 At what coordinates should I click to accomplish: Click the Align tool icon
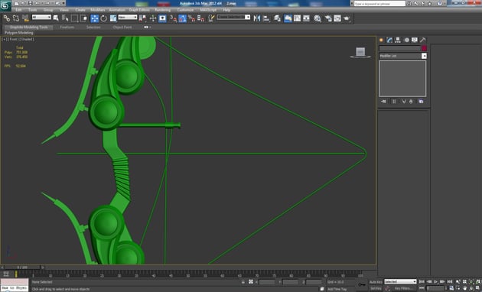(x=266, y=18)
